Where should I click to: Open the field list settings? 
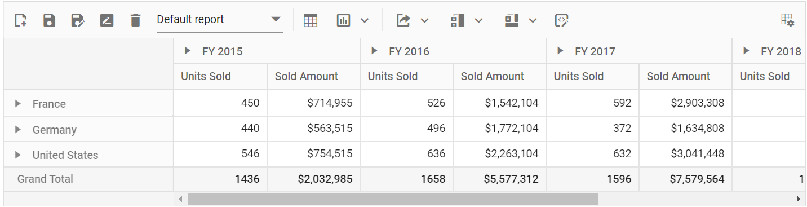pos(787,20)
